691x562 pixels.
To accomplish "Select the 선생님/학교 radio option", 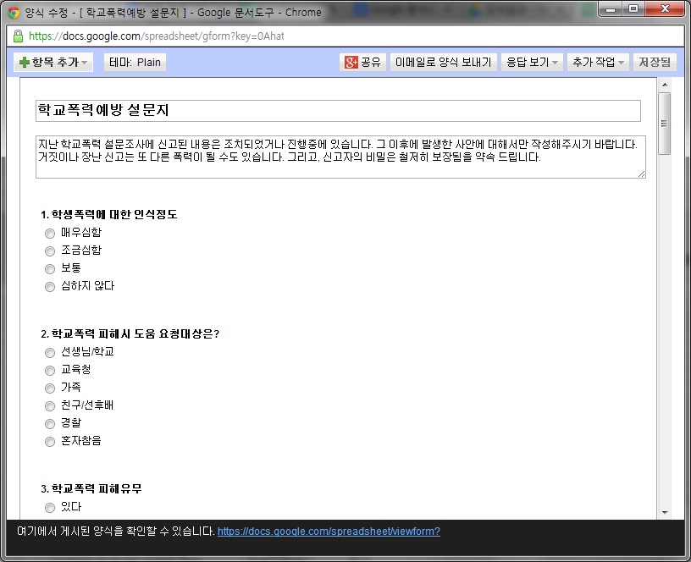I will tap(50, 352).
